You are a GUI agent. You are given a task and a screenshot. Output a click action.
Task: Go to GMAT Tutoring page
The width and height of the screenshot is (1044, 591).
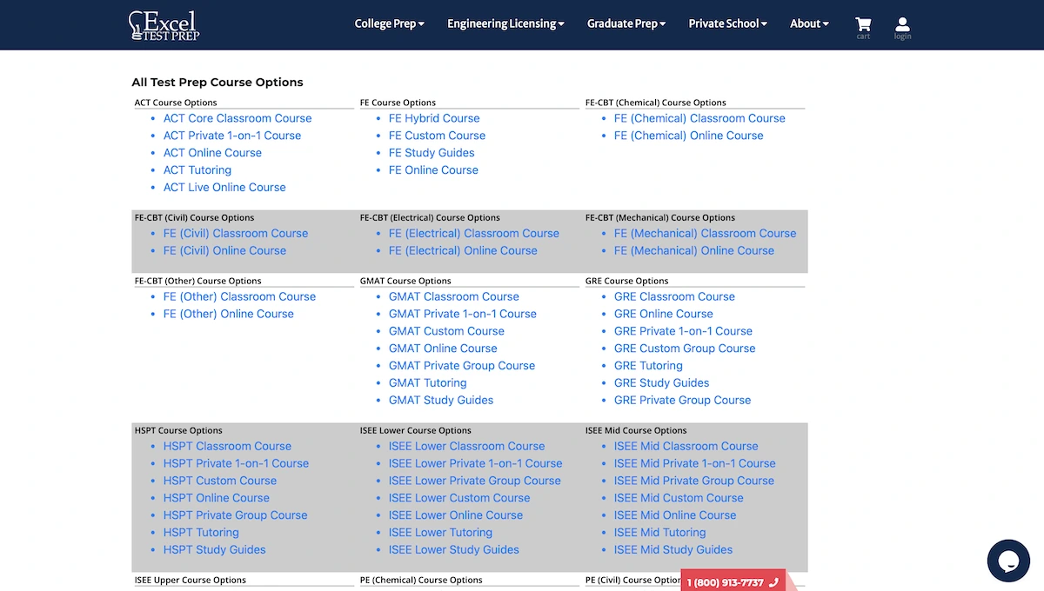click(x=427, y=383)
